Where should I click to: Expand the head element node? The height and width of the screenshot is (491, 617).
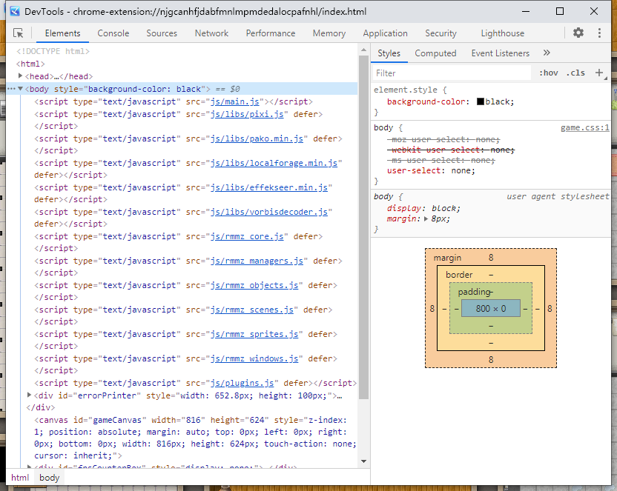click(x=21, y=76)
